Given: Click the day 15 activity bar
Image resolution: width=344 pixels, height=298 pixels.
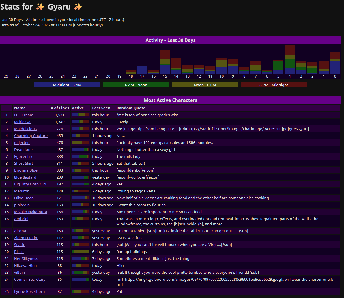Looking at the screenshot, I should tap(165, 62).
